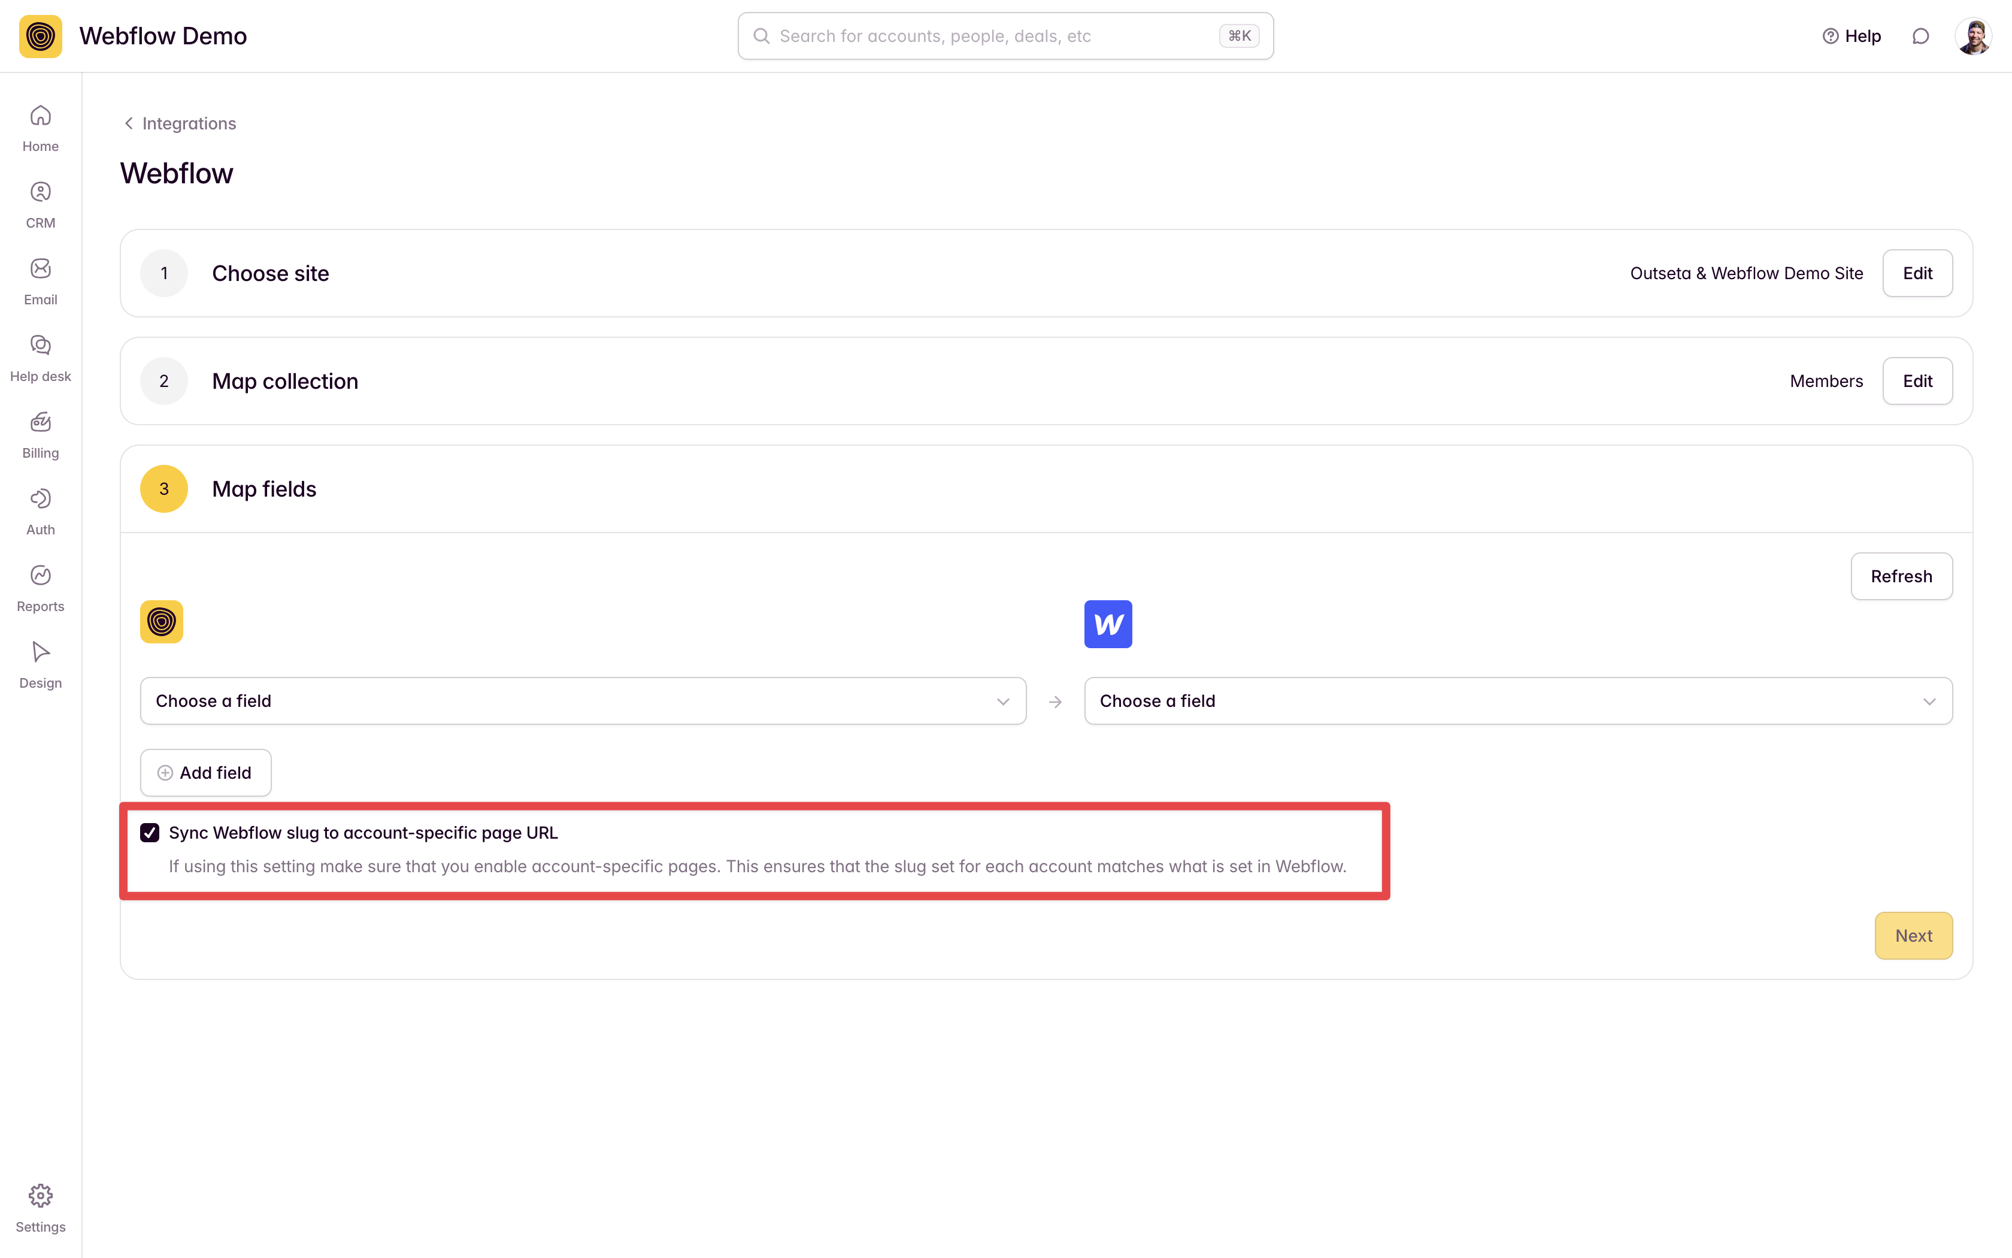Image resolution: width=2012 pixels, height=1258 pixels.
Task: Click the Webflow logo above field mapping
Action: click(x=1108, y=624)
